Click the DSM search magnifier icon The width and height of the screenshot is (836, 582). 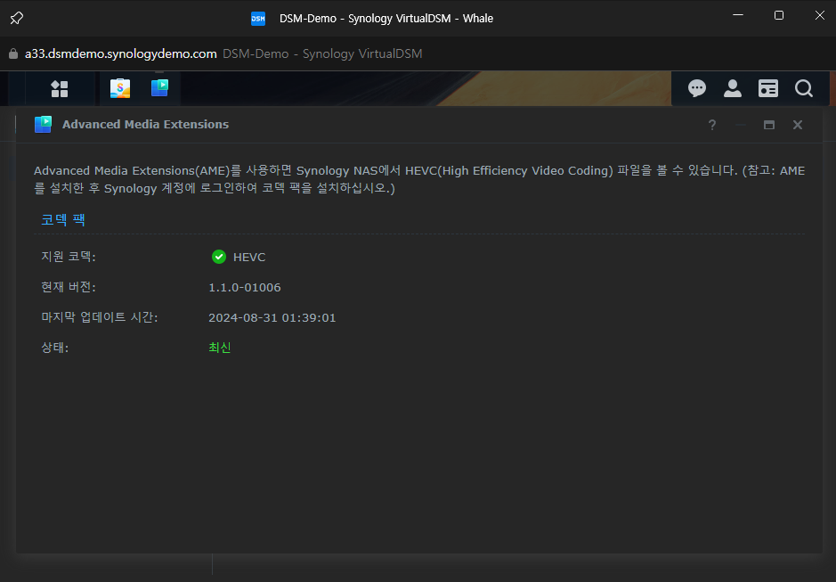tap(804, 88)
